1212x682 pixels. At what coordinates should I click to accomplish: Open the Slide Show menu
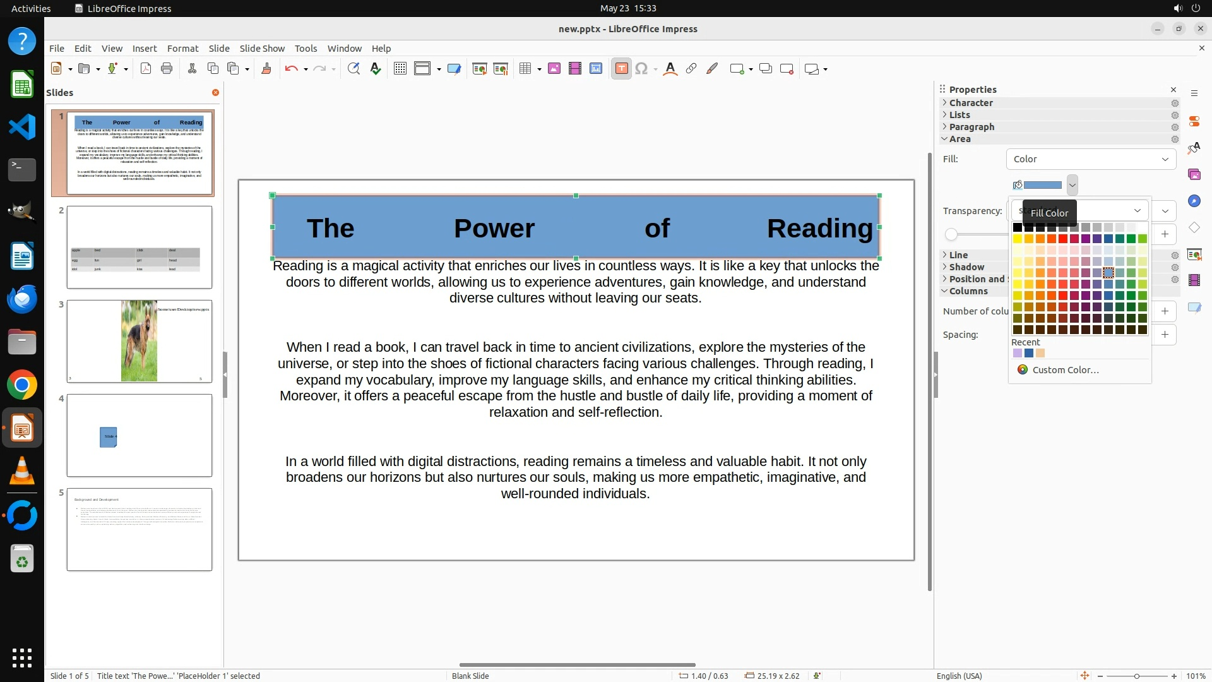[x=262, y=49]
